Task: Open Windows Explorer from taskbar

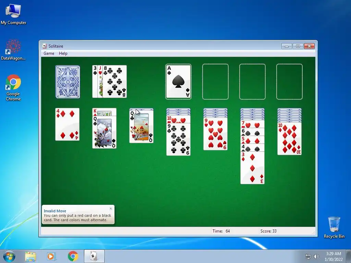Action: [31, 256]
